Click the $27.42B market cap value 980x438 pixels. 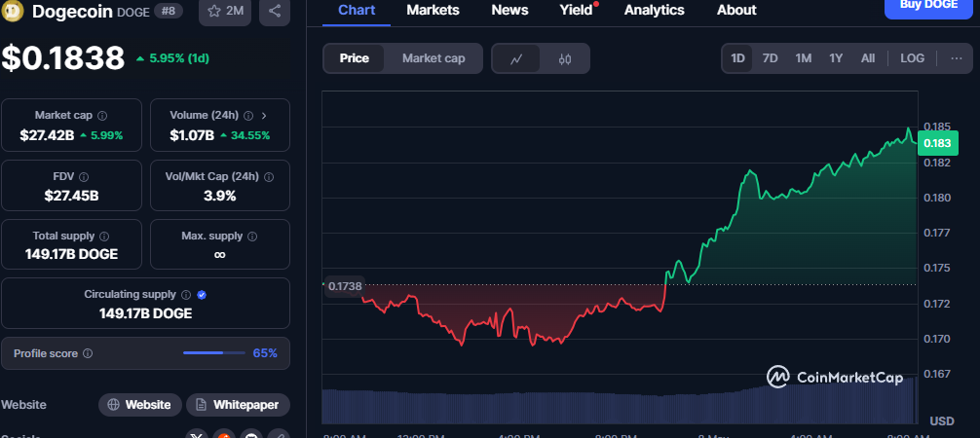click(46, 135)
